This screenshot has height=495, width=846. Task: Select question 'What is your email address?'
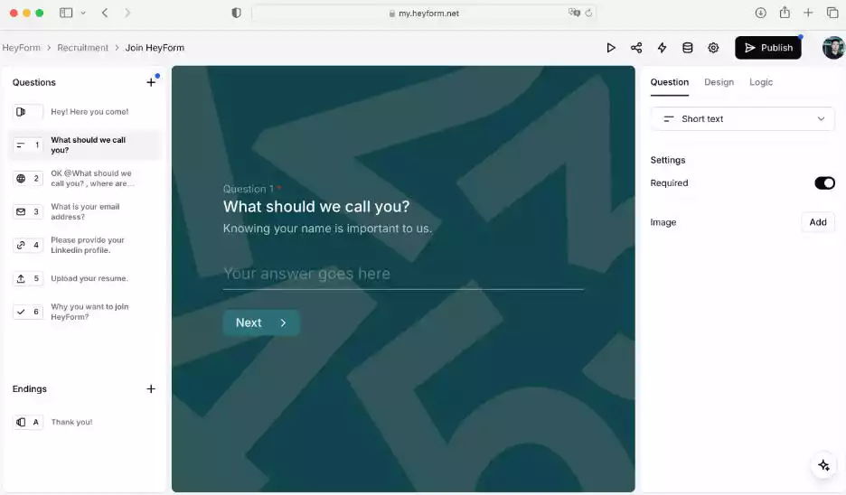(85, 212)
